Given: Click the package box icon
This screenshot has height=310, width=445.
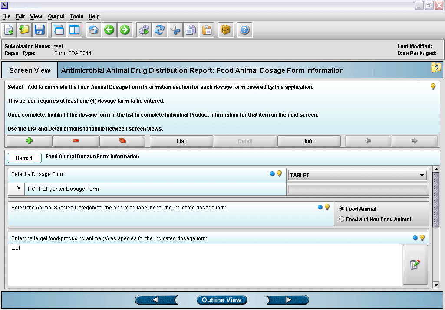Looking at the screenshot, I should (225, 30).
